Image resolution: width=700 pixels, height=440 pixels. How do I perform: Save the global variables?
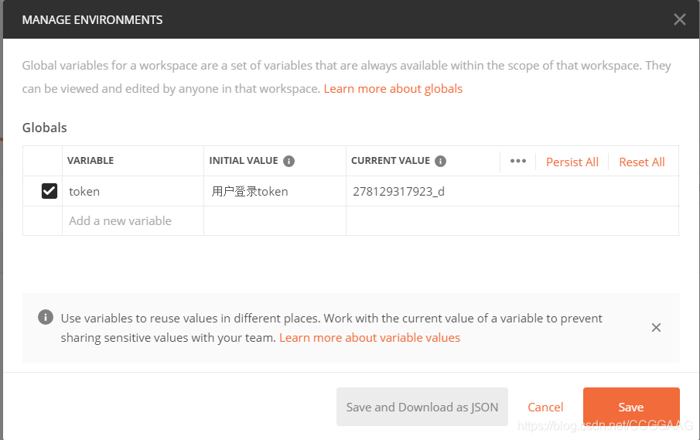(631, 407)
